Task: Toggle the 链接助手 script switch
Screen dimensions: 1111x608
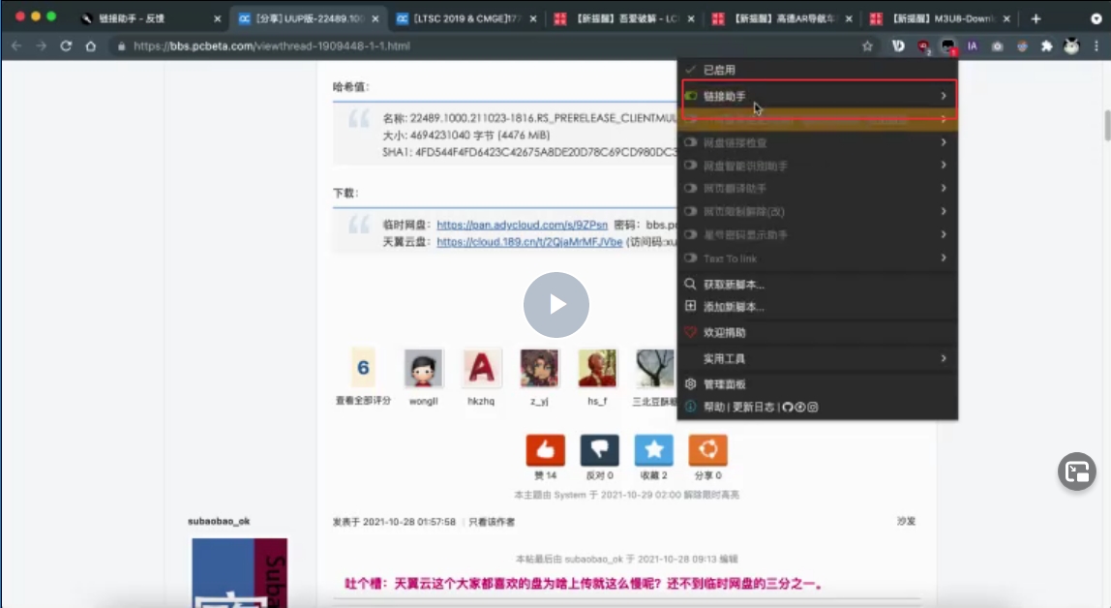Action: [x=691, y=96]
